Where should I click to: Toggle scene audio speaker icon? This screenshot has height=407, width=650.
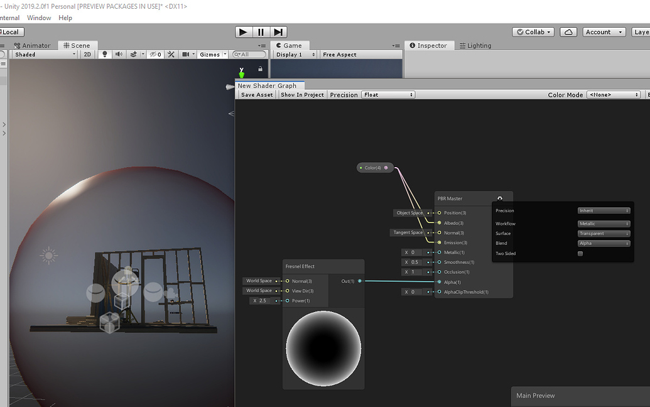coord(119,54)
